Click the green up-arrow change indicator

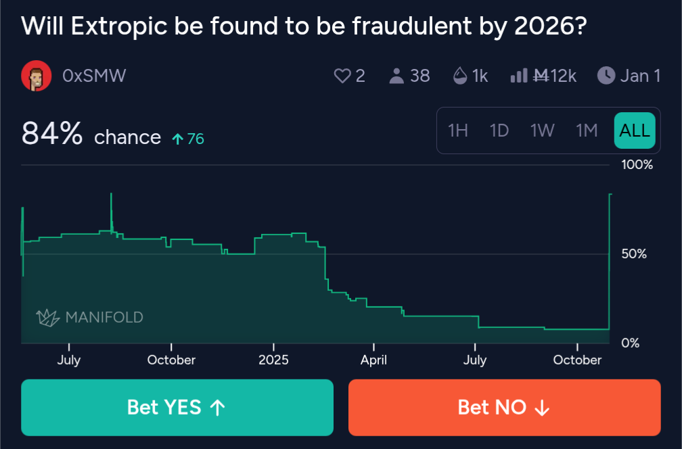(178, 139)
